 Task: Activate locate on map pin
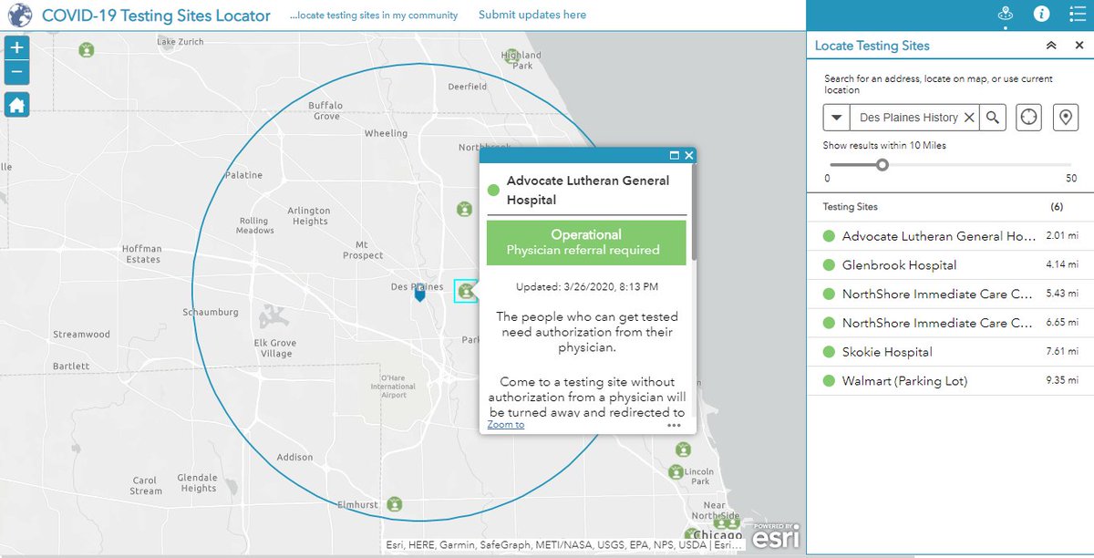coord(1065,118)
